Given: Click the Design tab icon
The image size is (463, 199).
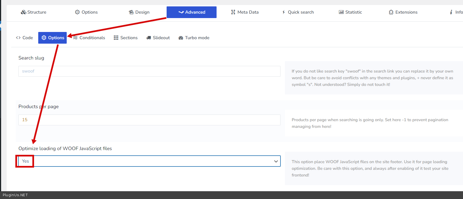Looking at the screenshot, I should point(131,12).
